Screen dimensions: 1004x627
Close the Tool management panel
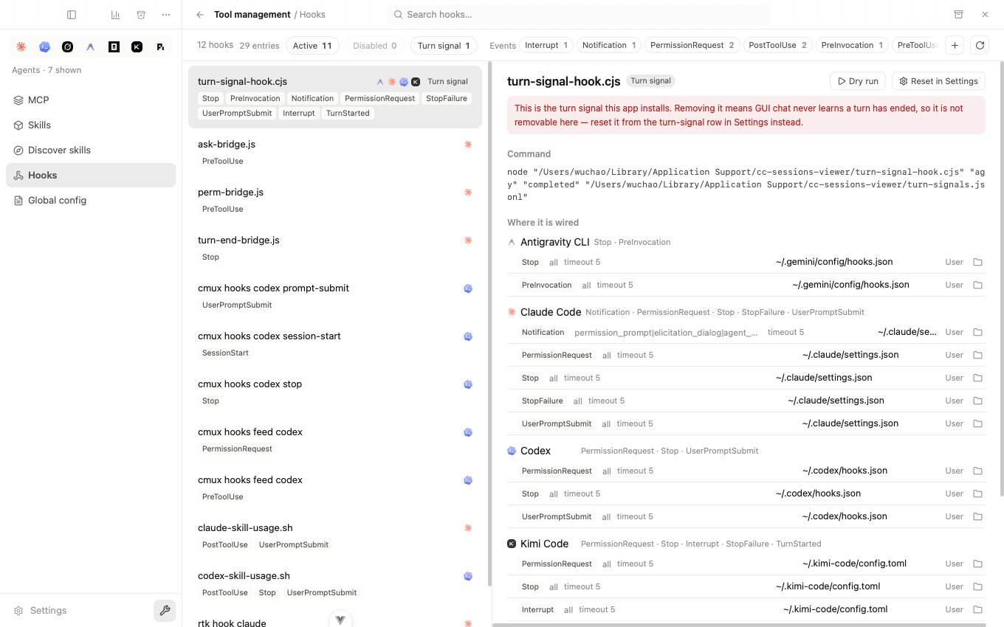tap(985, 15)
